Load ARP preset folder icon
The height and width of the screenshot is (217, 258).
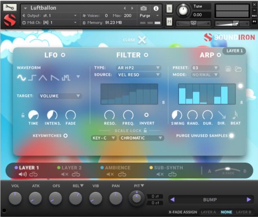click(x=238, y=69)
